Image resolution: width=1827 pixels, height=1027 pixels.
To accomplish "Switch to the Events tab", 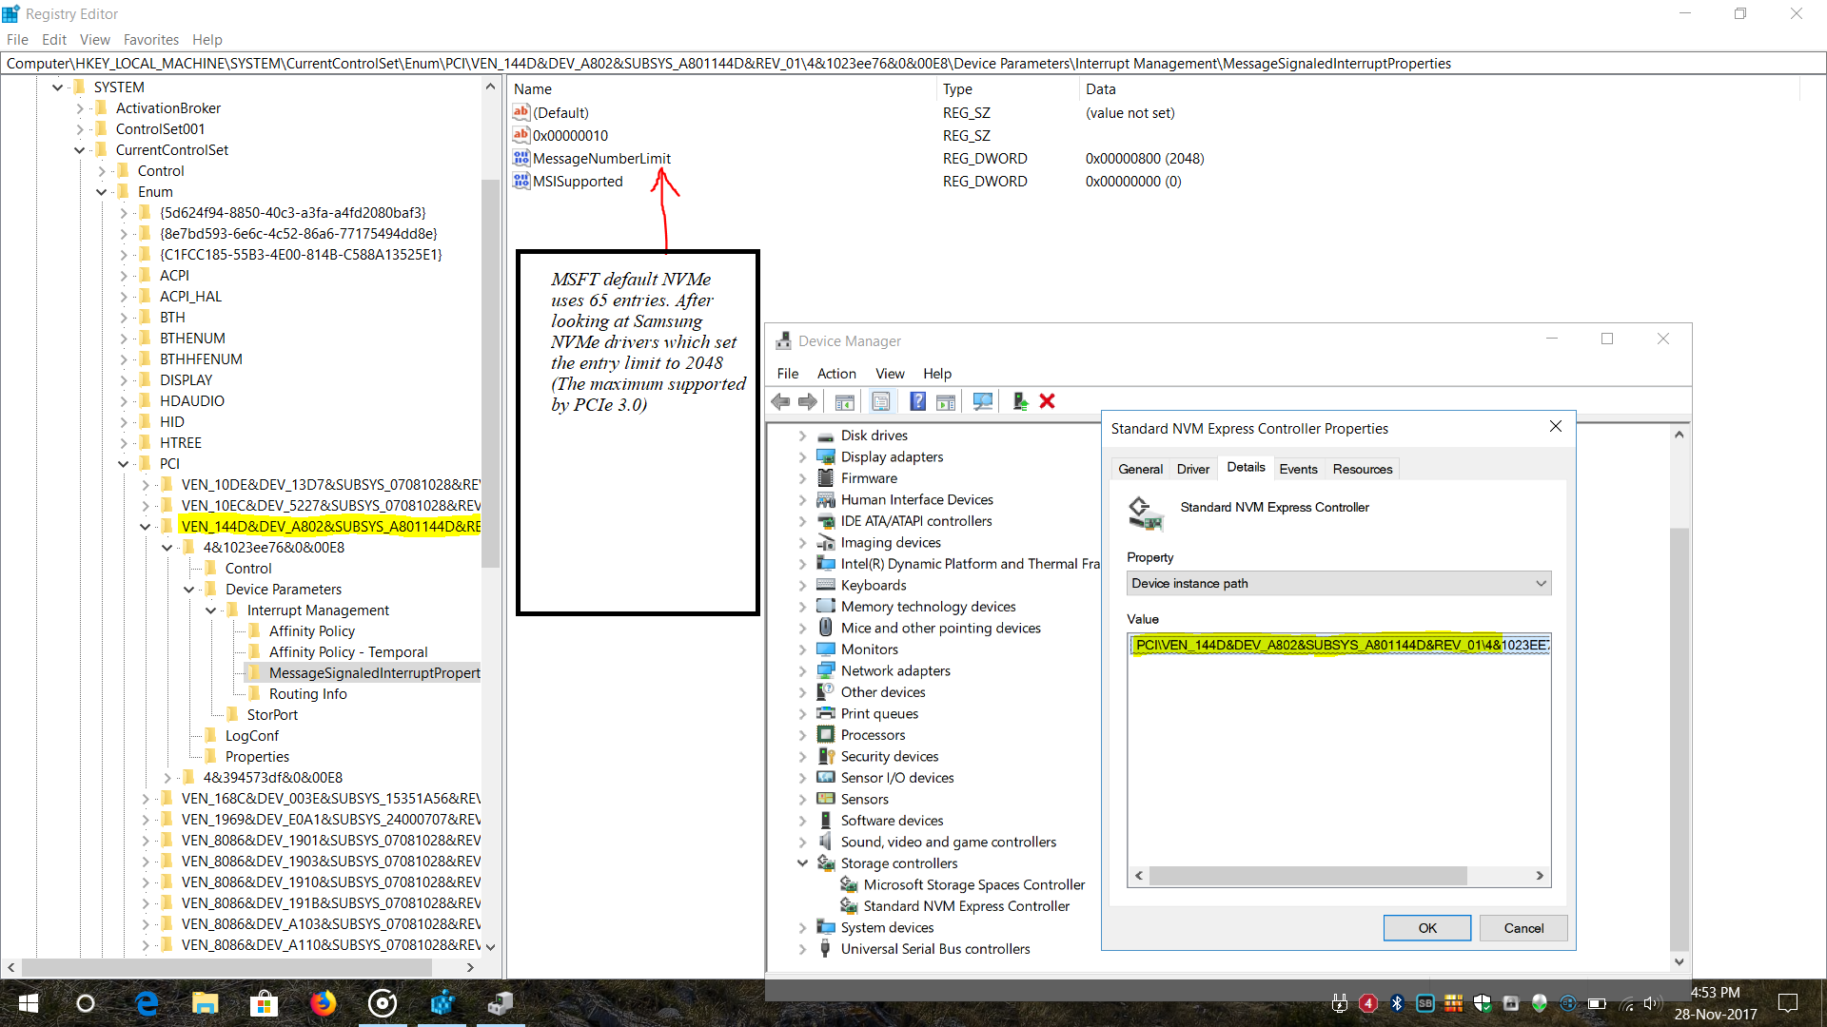I will [x=1298, y=469].
